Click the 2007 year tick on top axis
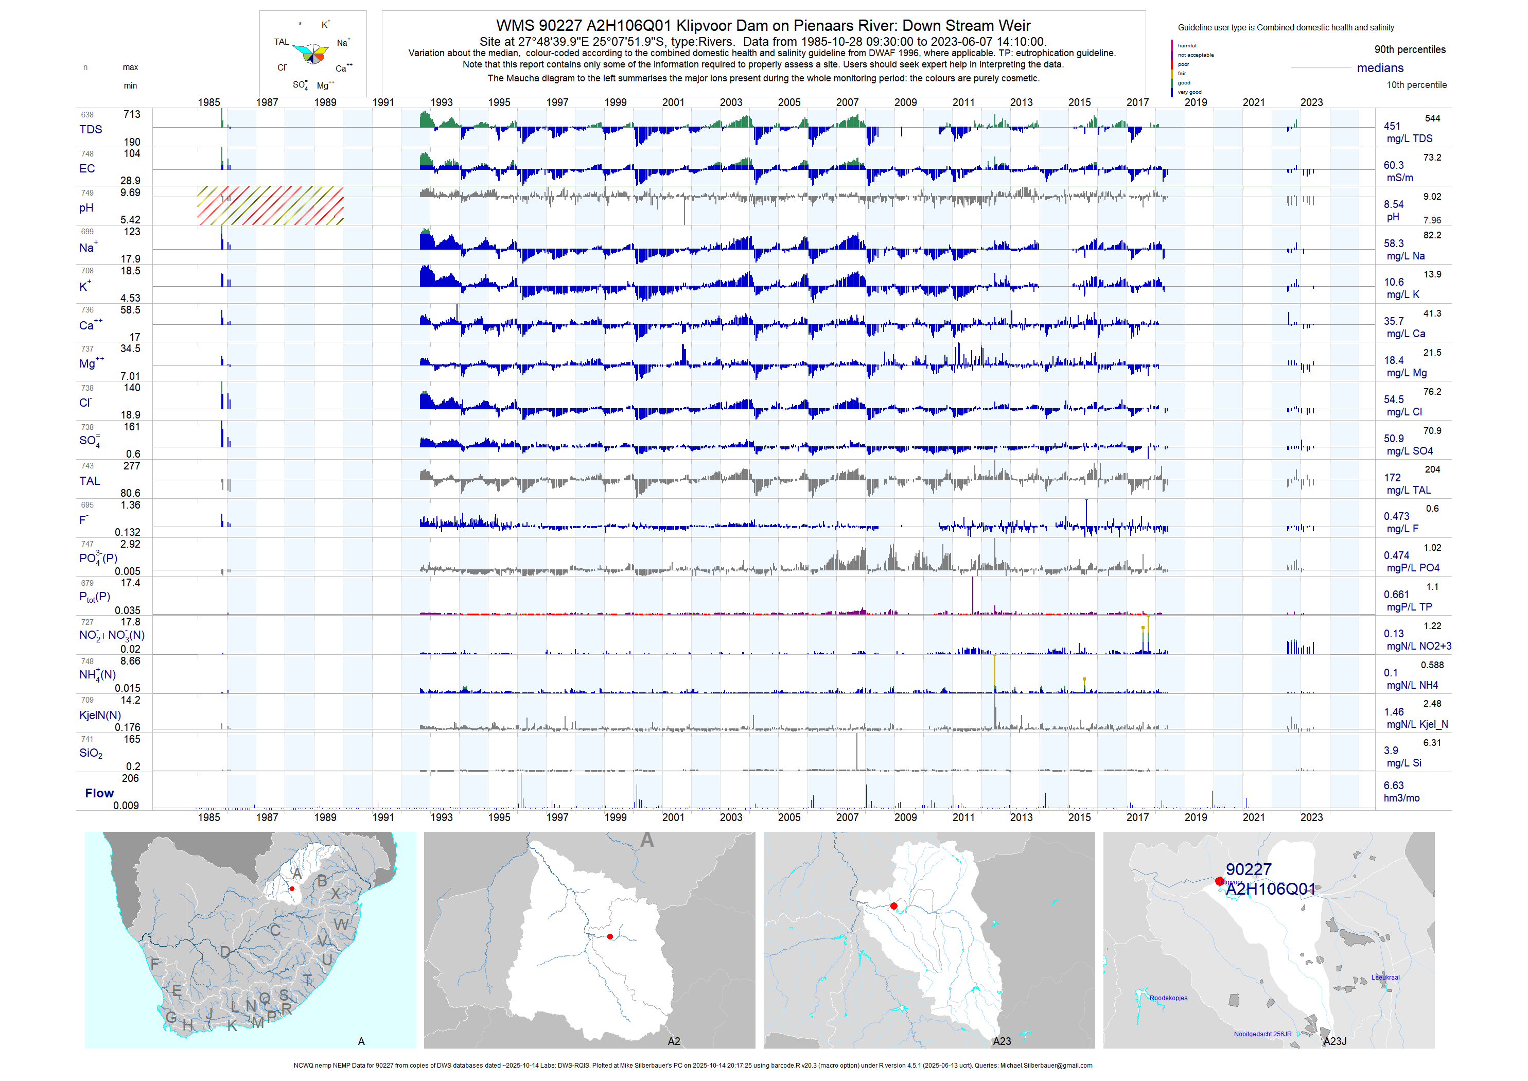This screenshot has width=1528, height=1081. coord(847,102)
